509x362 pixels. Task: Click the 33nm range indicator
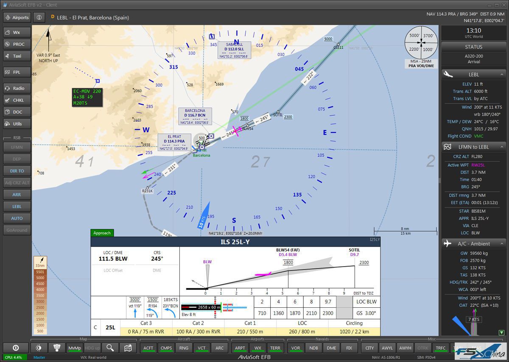tap(40, 262)
